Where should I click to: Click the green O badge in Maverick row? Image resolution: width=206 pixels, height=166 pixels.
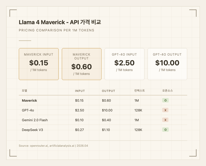coord(165,100)
